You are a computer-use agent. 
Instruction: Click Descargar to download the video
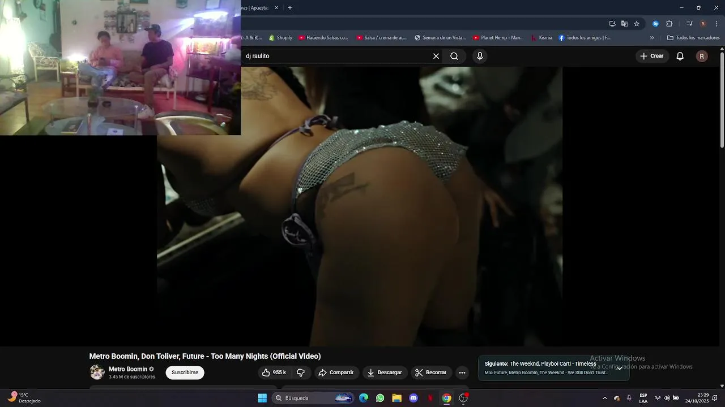click(385, 373)
